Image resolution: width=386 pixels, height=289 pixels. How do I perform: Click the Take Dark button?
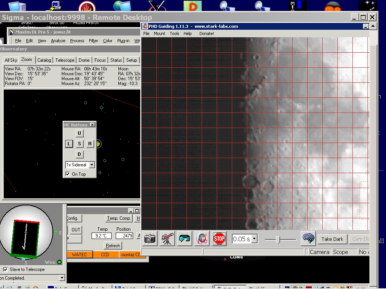(x=332, y=239)
